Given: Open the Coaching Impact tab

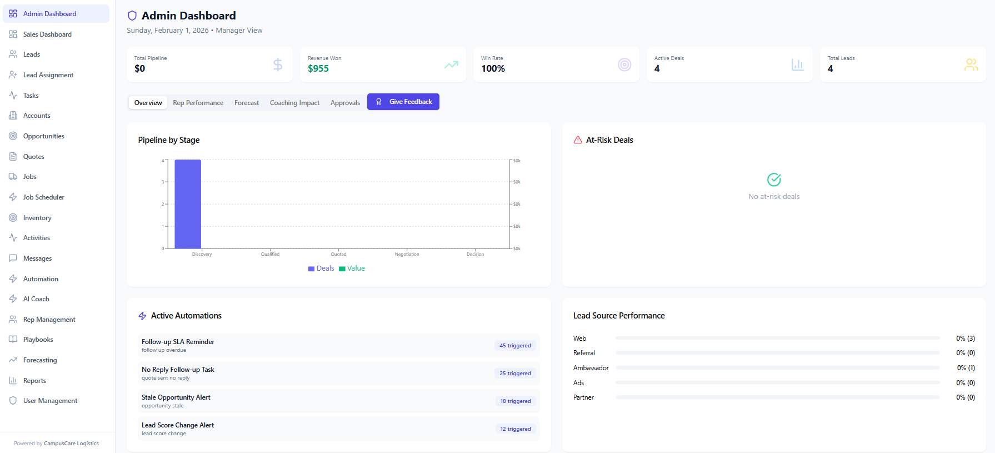Looking at the screenshot, I should (x=294, y=103).
